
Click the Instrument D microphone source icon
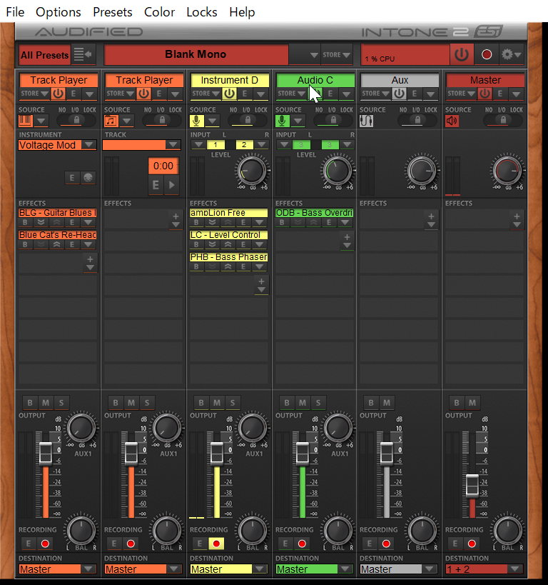pos(196,121)
